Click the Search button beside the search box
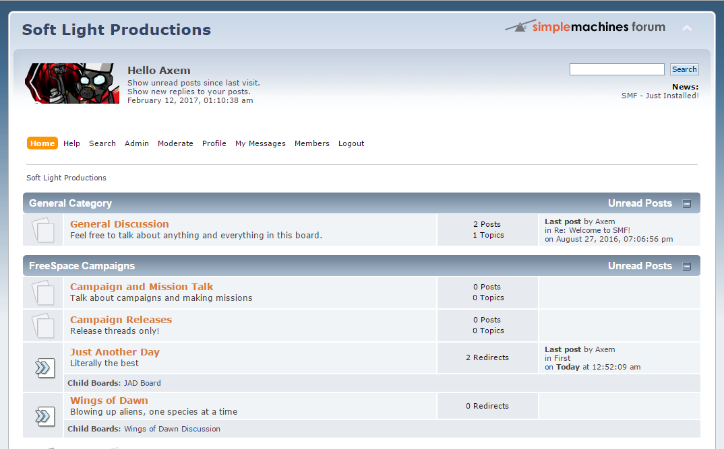724x449 pixels. pyautogui.click(x=684, y=69)
